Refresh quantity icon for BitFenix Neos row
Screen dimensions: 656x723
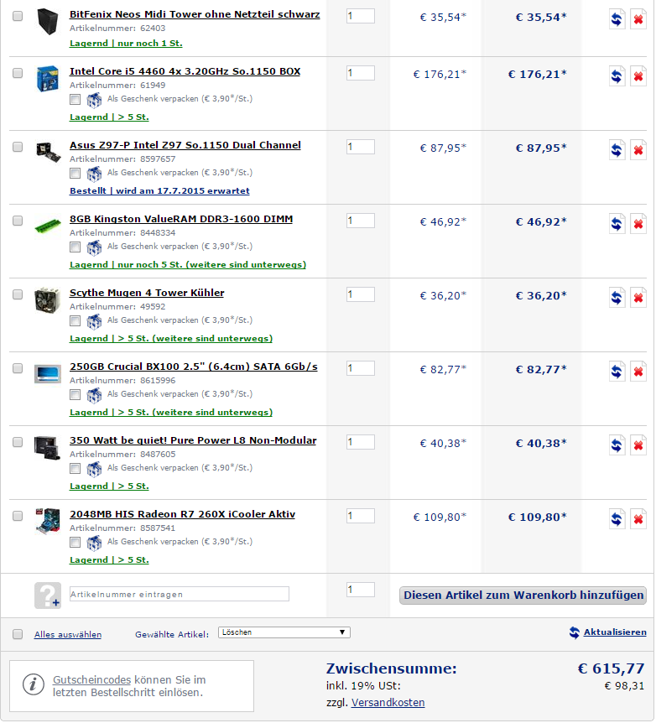point(617,19)
